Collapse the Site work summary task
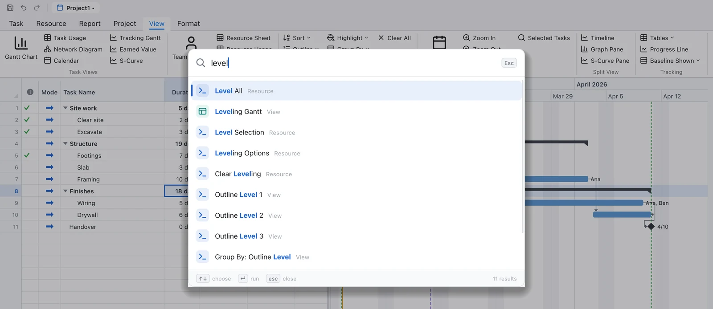The width and height of the screenshot is (713, 309). point(66,108)
